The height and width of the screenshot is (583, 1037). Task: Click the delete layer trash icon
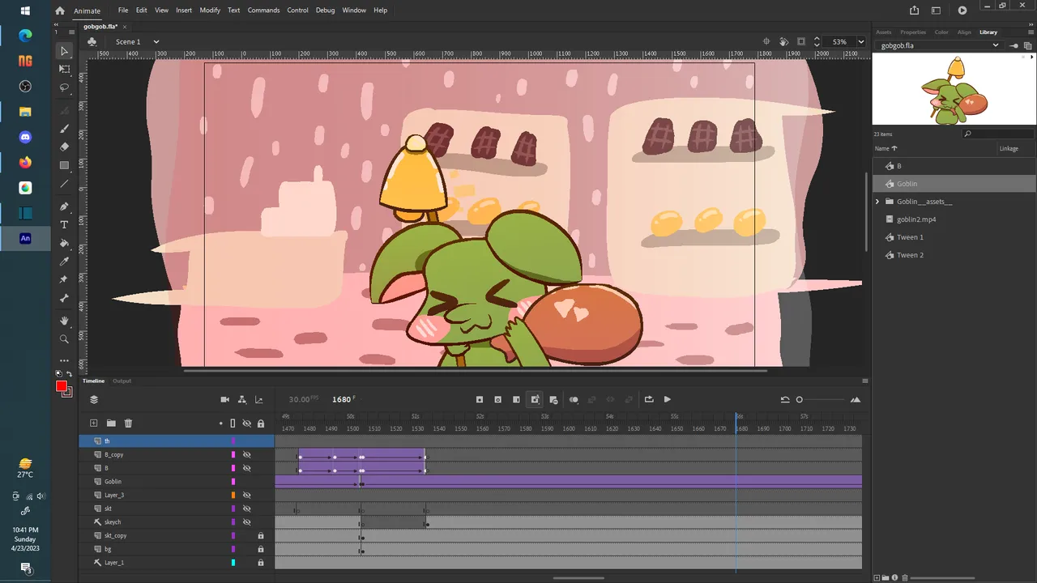[128, 423]
